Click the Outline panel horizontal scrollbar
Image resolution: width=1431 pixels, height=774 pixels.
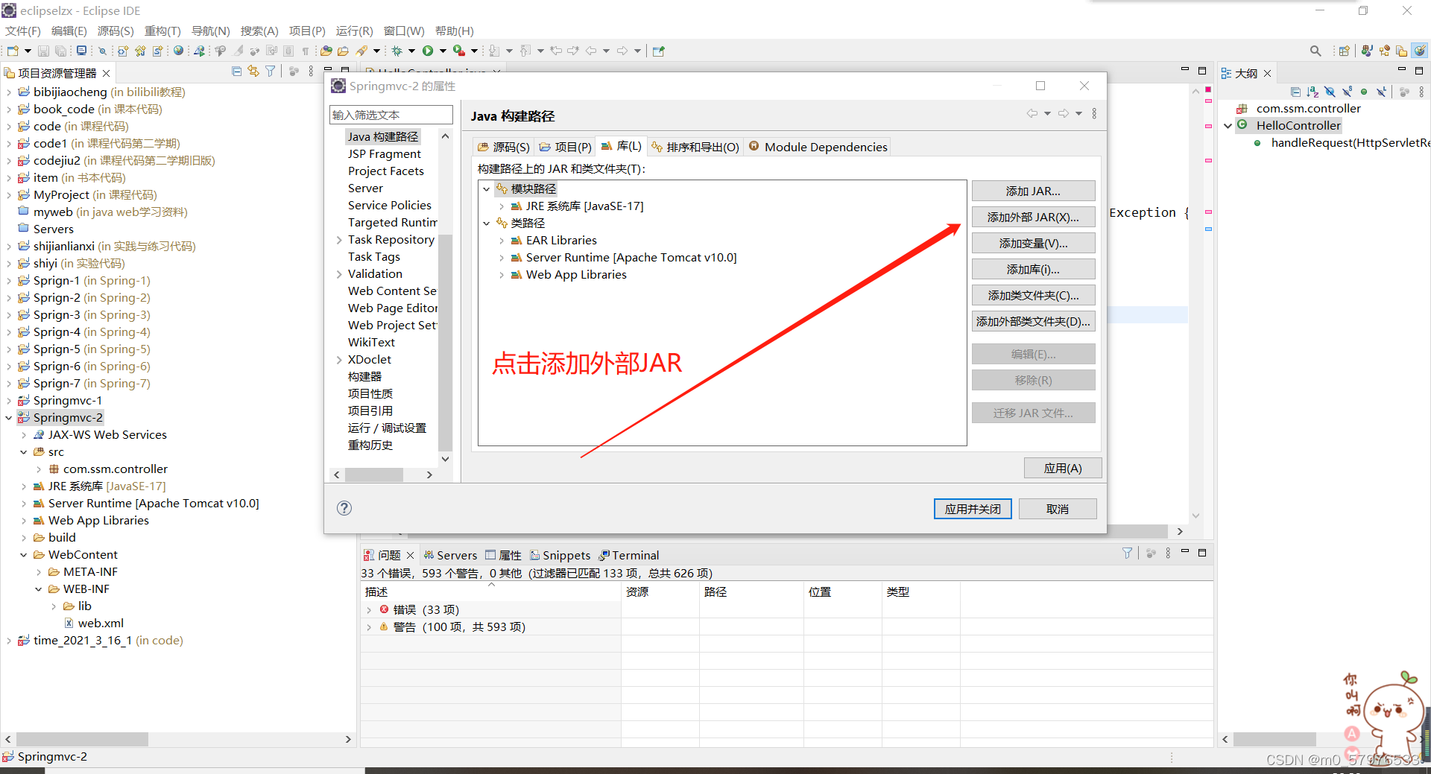(x=1274, y=739)
